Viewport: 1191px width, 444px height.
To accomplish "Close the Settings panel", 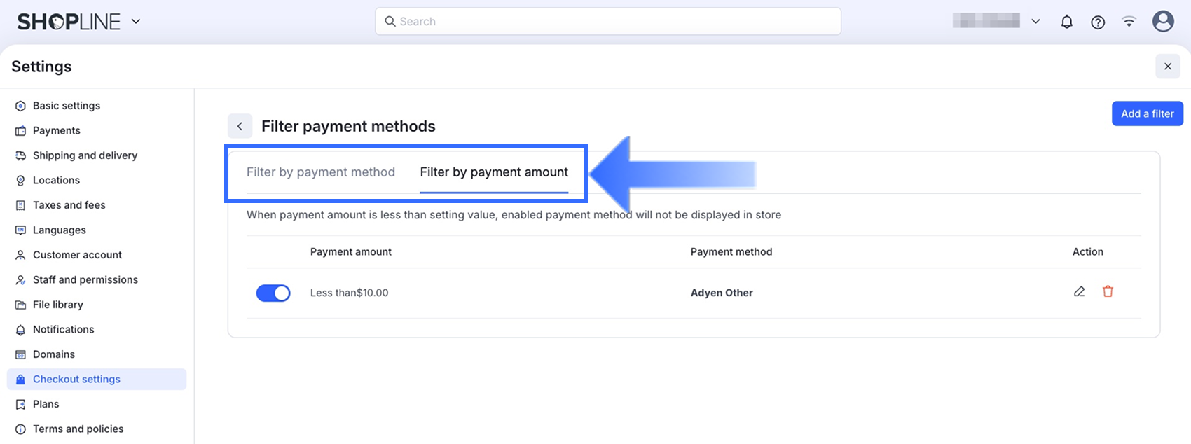I will [x=1167, y=67].
